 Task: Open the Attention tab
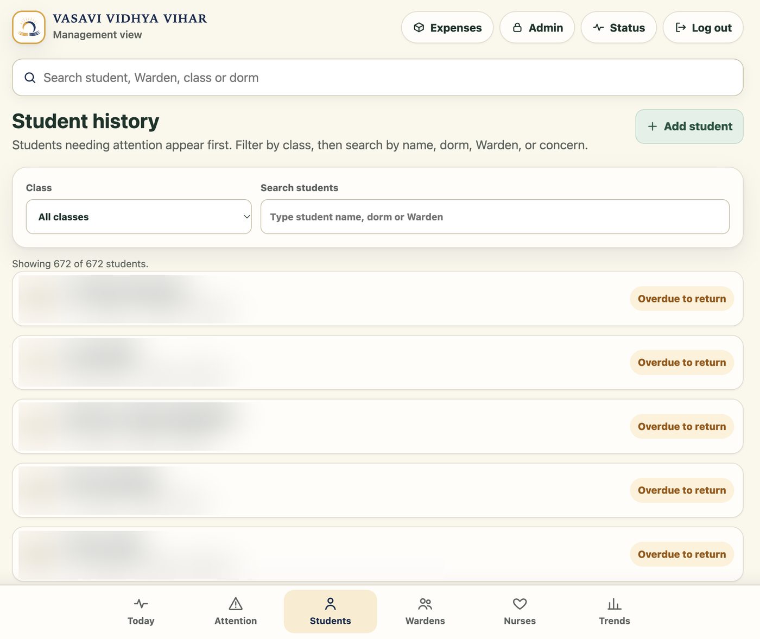pyautogui.click(x=236, y=611)
